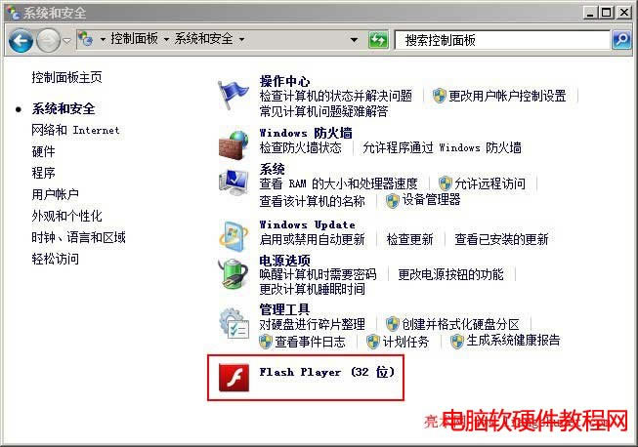Open the Power Options battery icon
The image size is (638, 447).
point(234,273)
